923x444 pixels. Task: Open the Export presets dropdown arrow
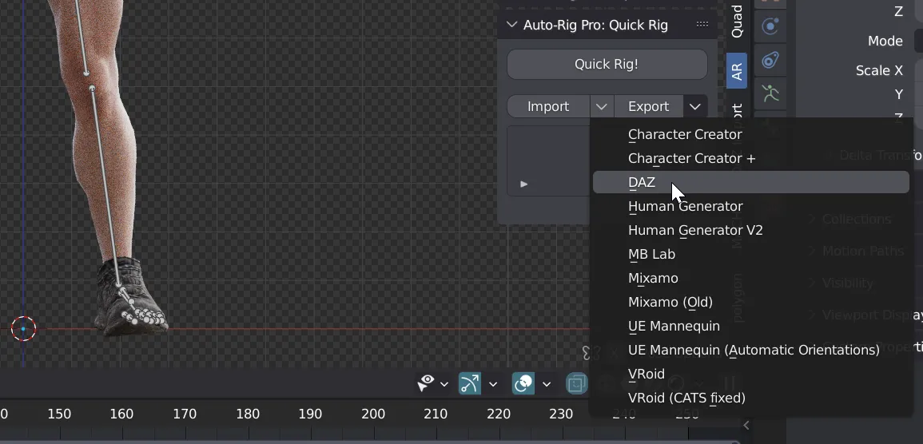(695, 106)
